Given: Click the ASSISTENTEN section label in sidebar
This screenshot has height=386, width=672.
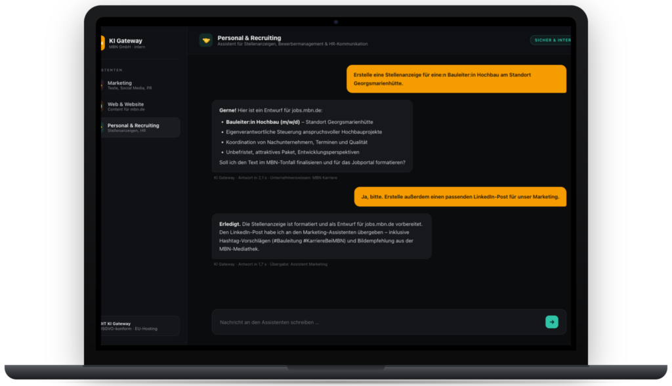Looking at the screenshot, I should tap(112, 70).
